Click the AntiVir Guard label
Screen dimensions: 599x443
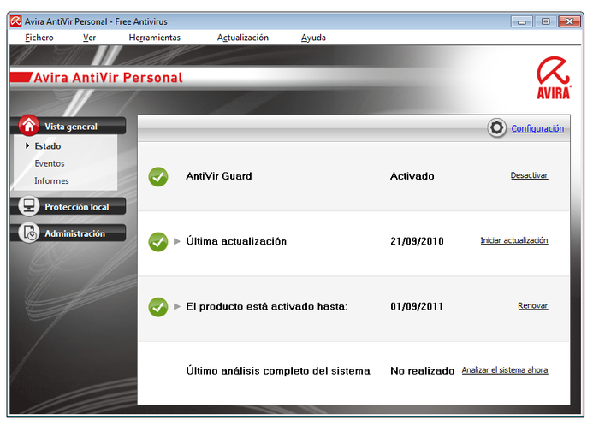(x=219, y=176)
